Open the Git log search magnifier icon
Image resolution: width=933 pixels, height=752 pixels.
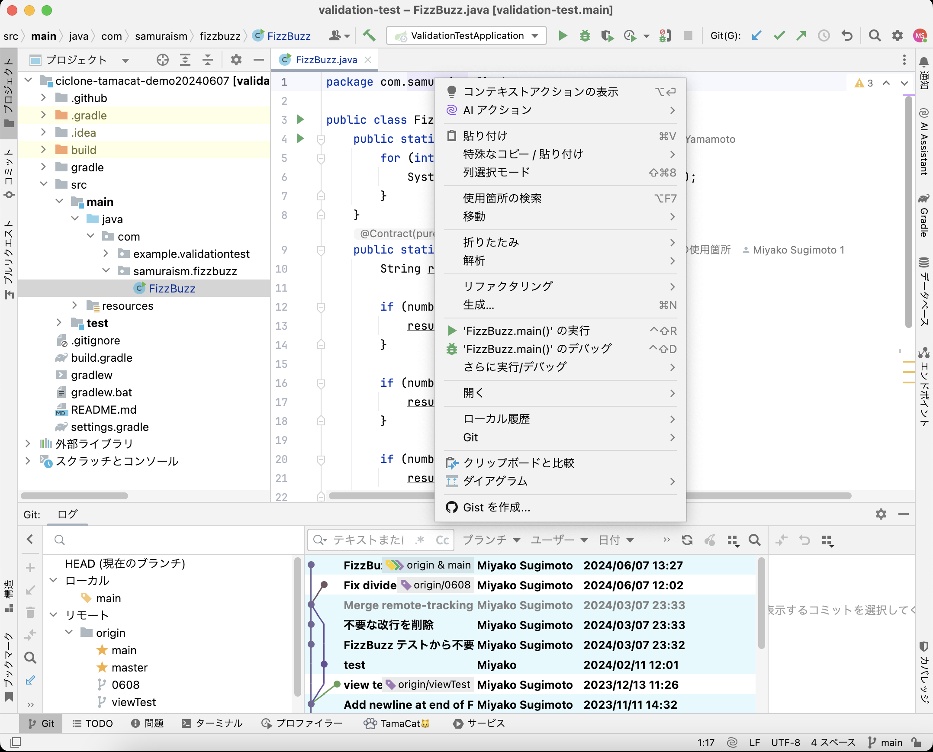coord(755,540)
